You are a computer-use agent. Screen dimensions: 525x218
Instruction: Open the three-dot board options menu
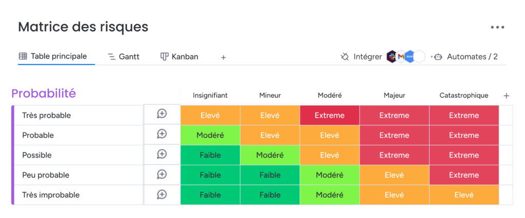pyautogui.click(x=497, y=28)
